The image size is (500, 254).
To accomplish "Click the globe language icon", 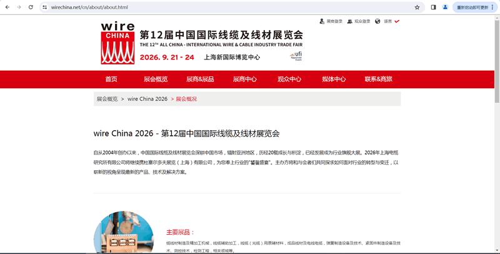I will tap(377, 21).
